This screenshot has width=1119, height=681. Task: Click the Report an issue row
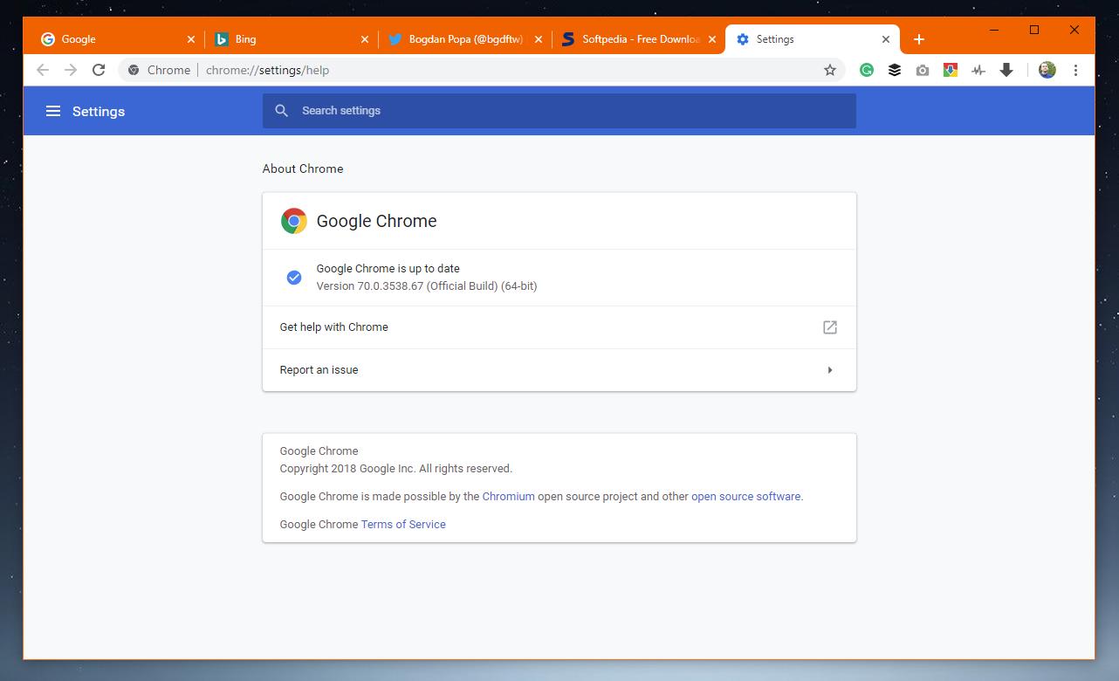(559, 370)
